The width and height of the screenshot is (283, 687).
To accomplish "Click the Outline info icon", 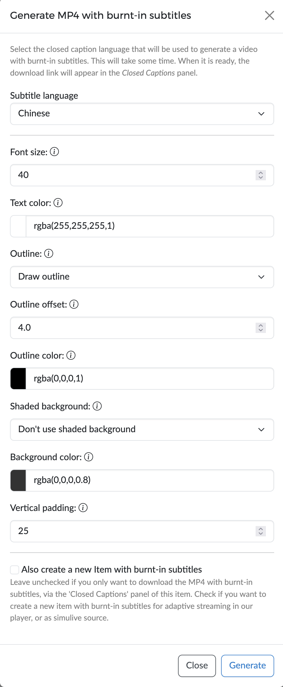I will (49, 254).
